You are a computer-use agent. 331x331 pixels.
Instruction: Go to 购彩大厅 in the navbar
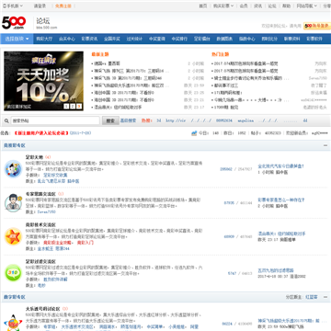coord(44,39)
